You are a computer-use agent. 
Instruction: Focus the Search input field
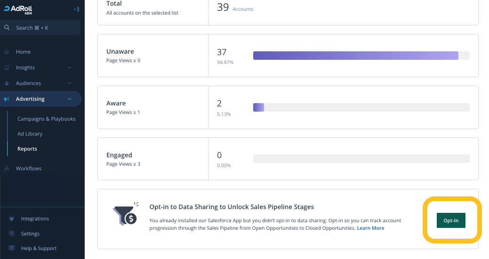45,28
